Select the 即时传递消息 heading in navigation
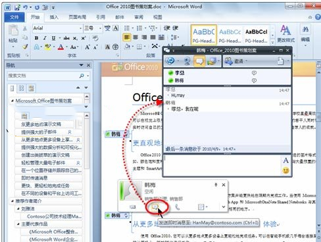This screenshot has height=242, width=321. coord(34,178)
